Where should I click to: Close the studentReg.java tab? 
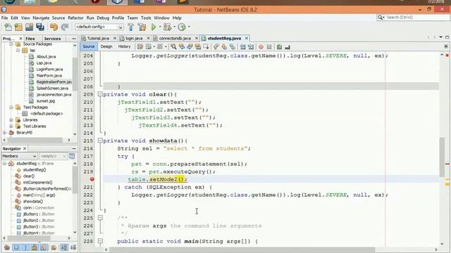click(x=247, y=38)
